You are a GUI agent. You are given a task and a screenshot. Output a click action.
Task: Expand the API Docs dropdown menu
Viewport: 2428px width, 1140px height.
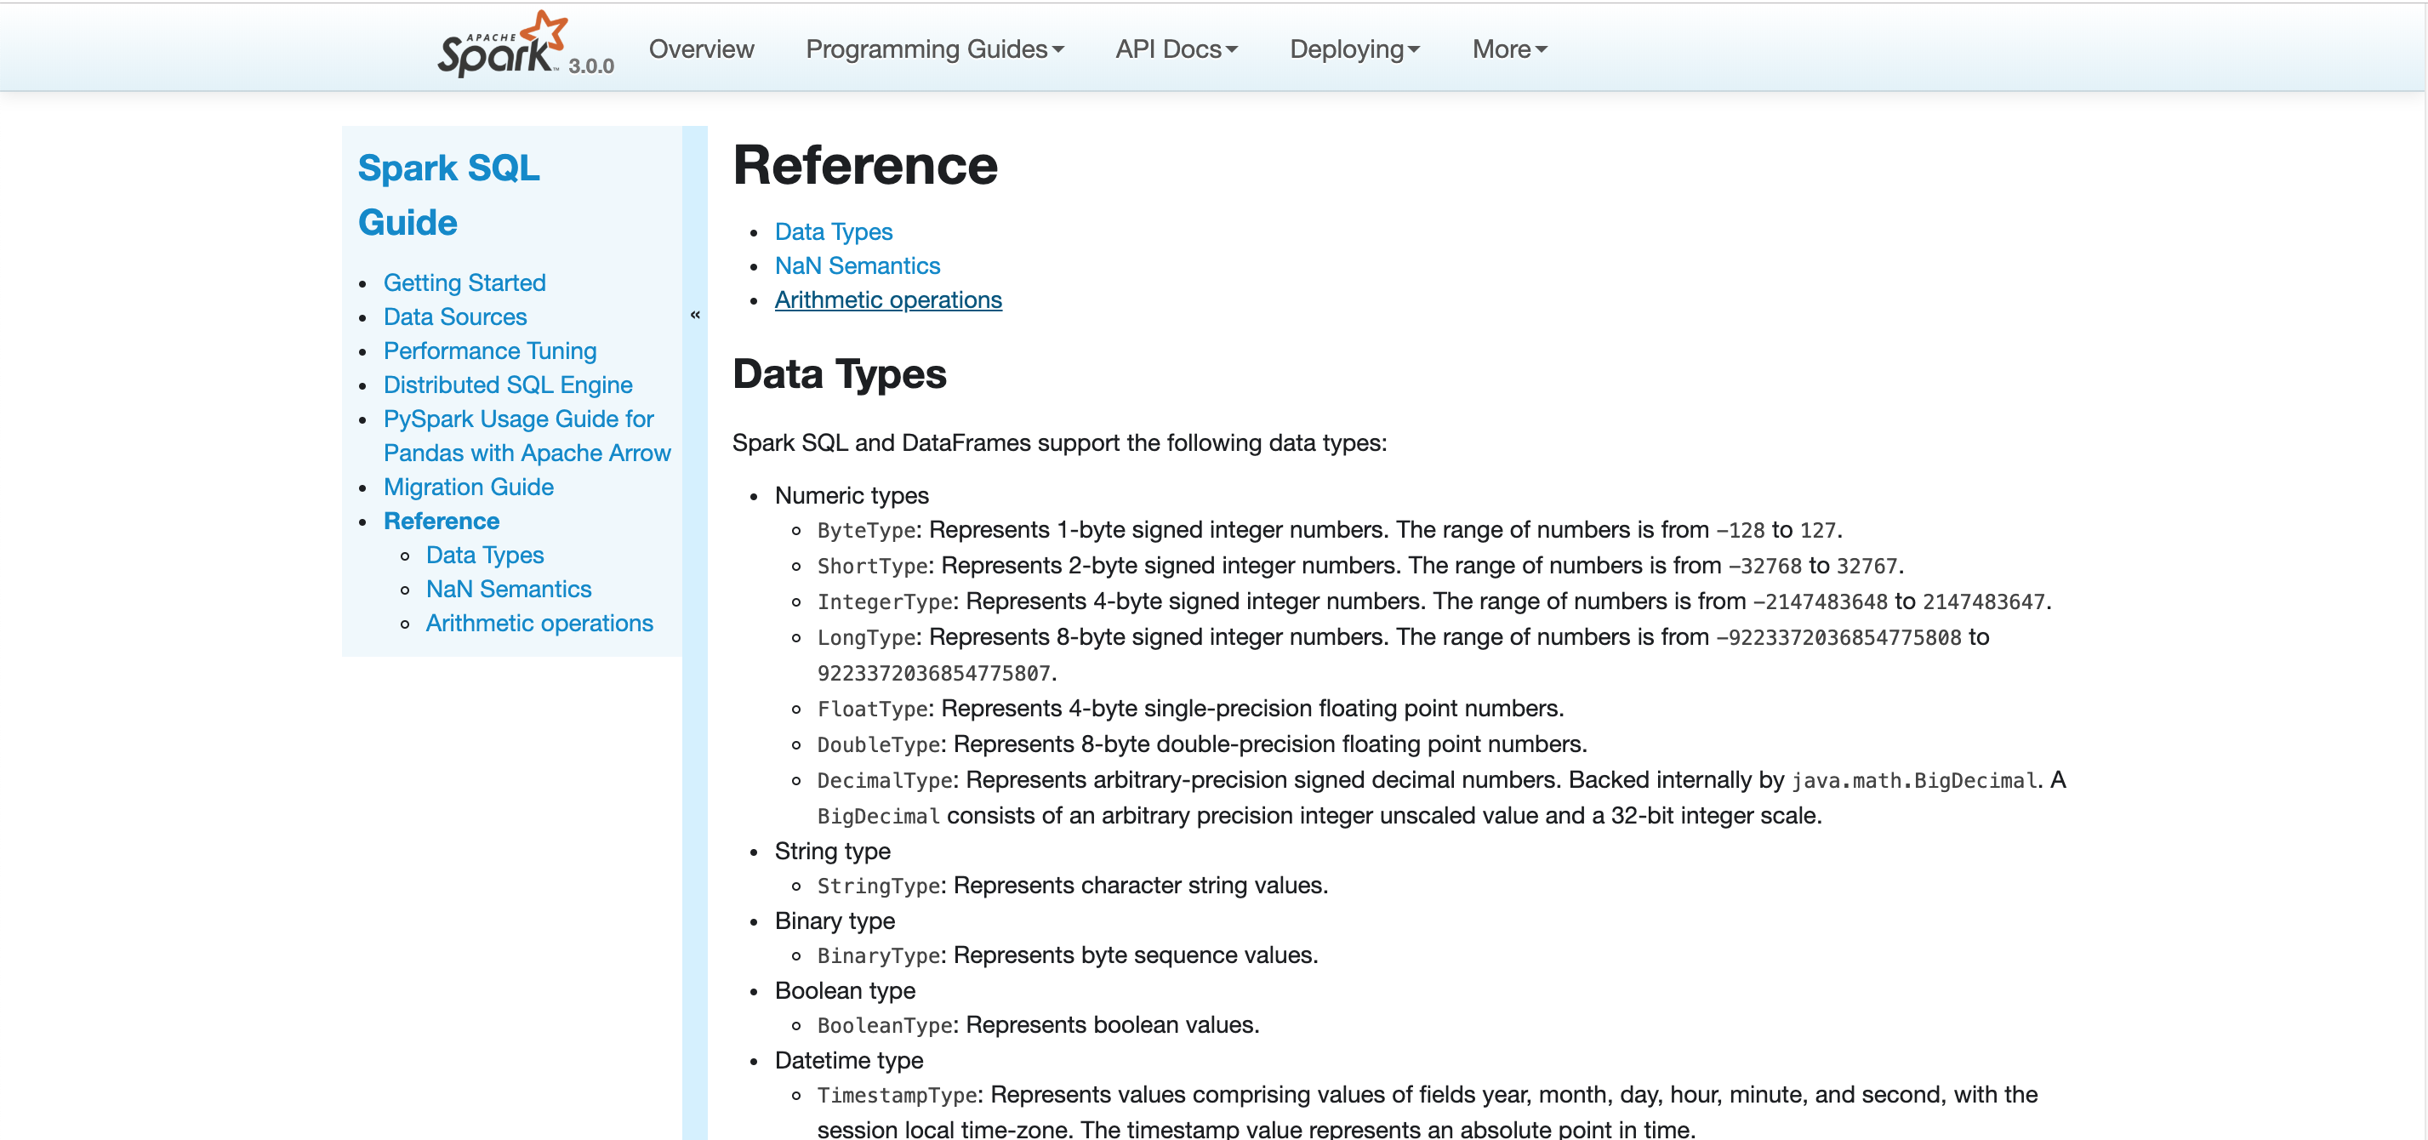tap(1176, 49)
